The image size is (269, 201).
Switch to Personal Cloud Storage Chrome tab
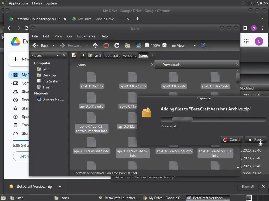(38, 19)
